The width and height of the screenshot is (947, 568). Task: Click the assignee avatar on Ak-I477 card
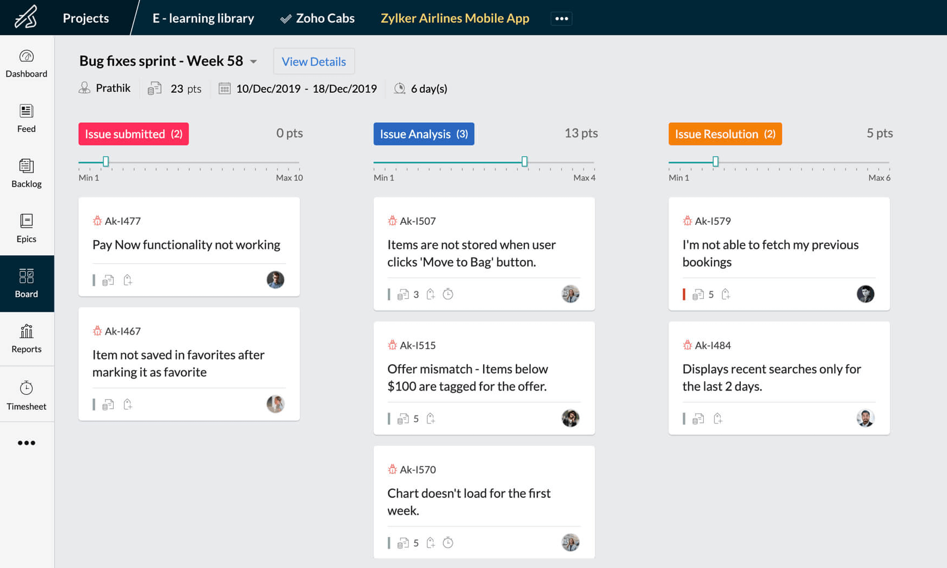[275, 280]
